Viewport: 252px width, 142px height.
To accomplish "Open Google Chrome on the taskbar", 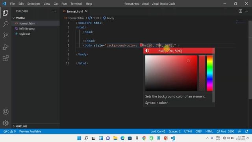I will [x=144, y=138].
